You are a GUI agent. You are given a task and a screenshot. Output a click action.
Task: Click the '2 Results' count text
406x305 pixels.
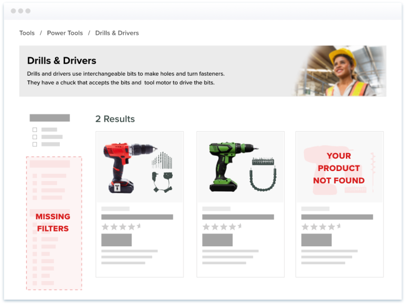(x=115, y=119)
